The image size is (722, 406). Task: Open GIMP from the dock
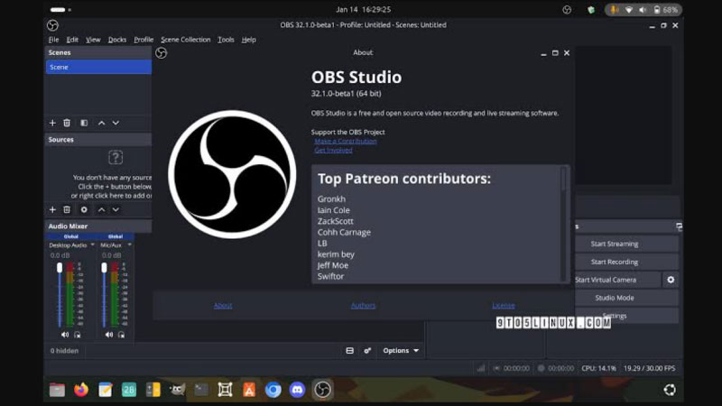177,390
